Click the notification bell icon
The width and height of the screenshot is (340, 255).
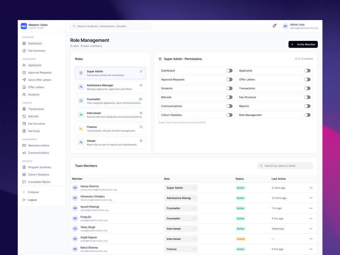[274, 26]
